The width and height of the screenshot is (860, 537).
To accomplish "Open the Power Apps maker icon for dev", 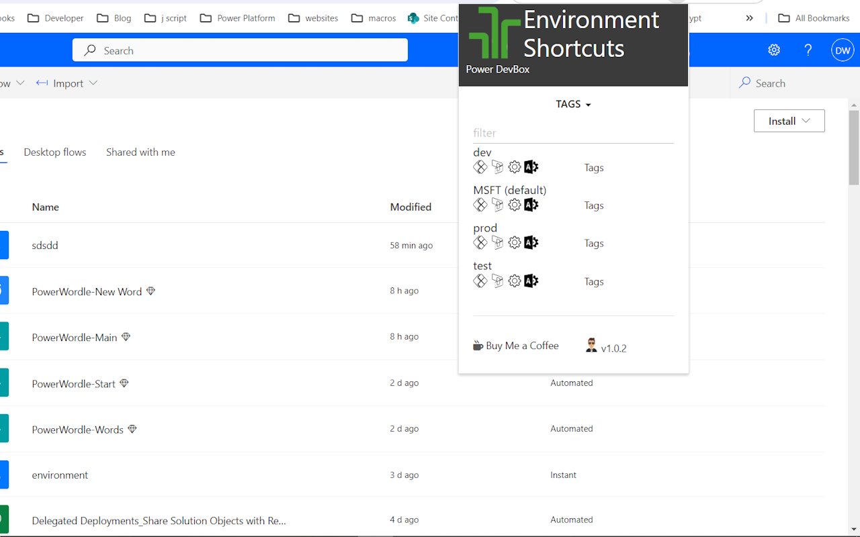I will point(480,166).
